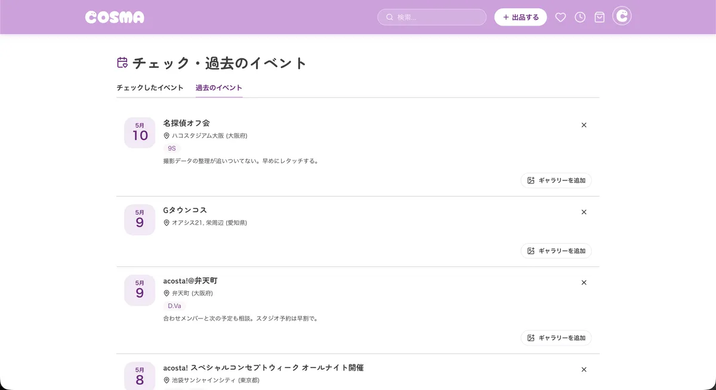Open the acosta!@弁天町 event title

(190, 280)
